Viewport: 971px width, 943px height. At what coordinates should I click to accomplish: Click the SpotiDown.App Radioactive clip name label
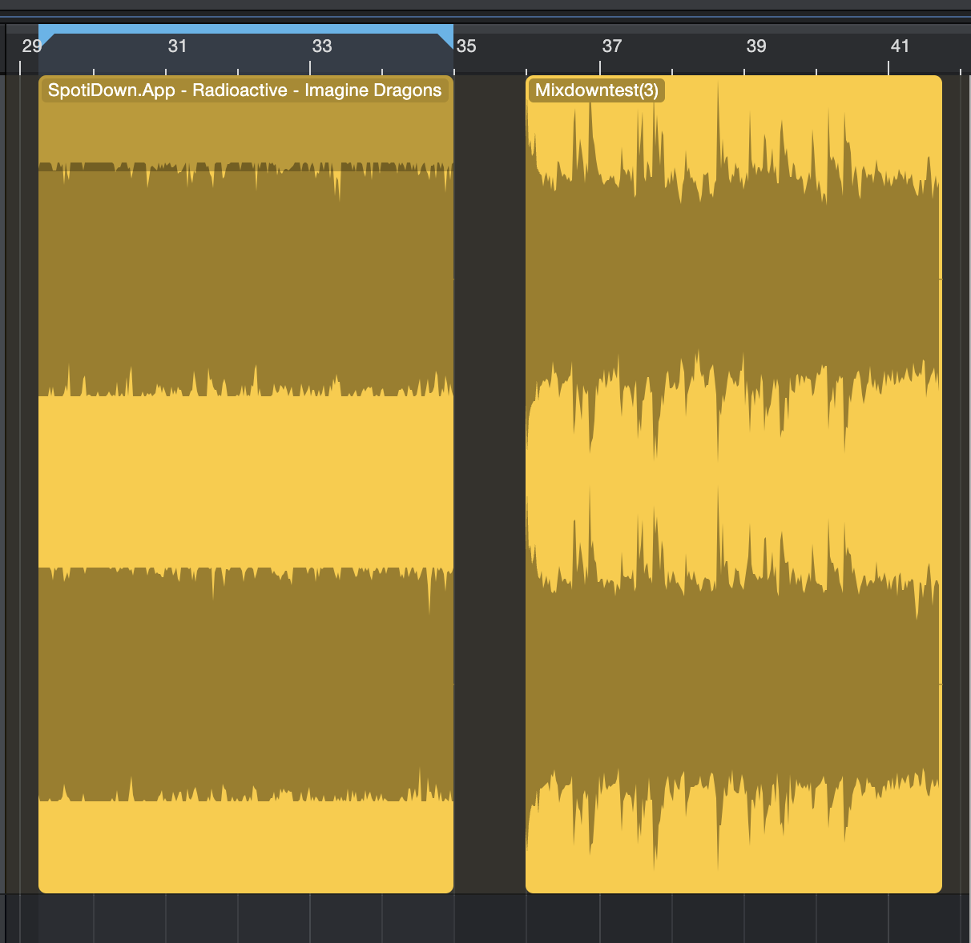244,90
